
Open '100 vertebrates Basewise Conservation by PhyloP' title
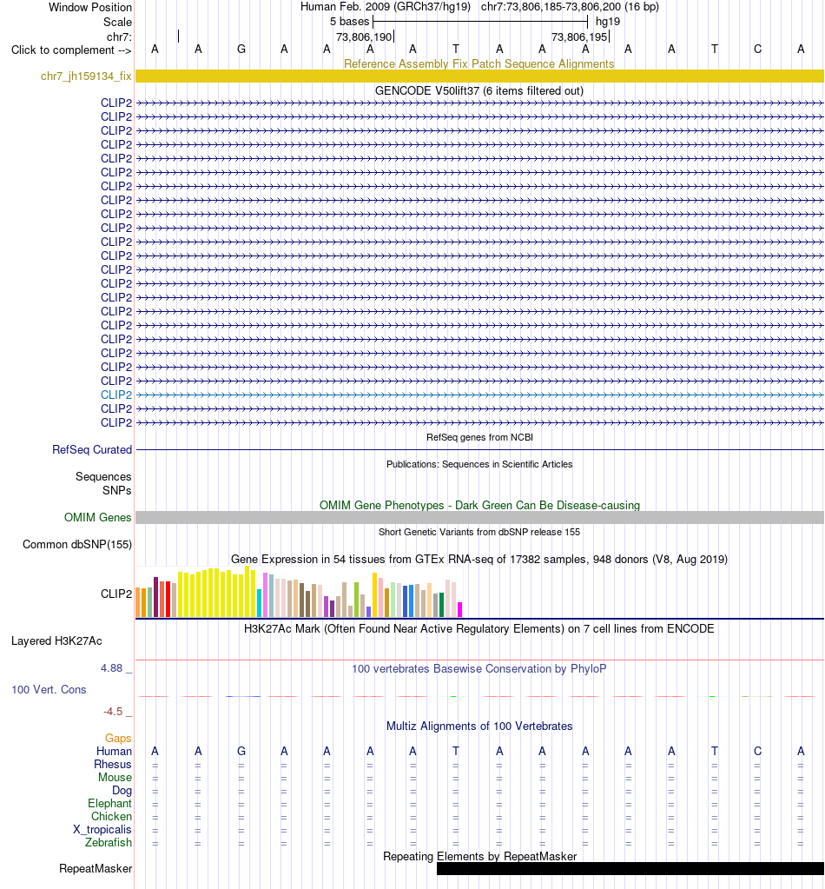coord(479,668)
